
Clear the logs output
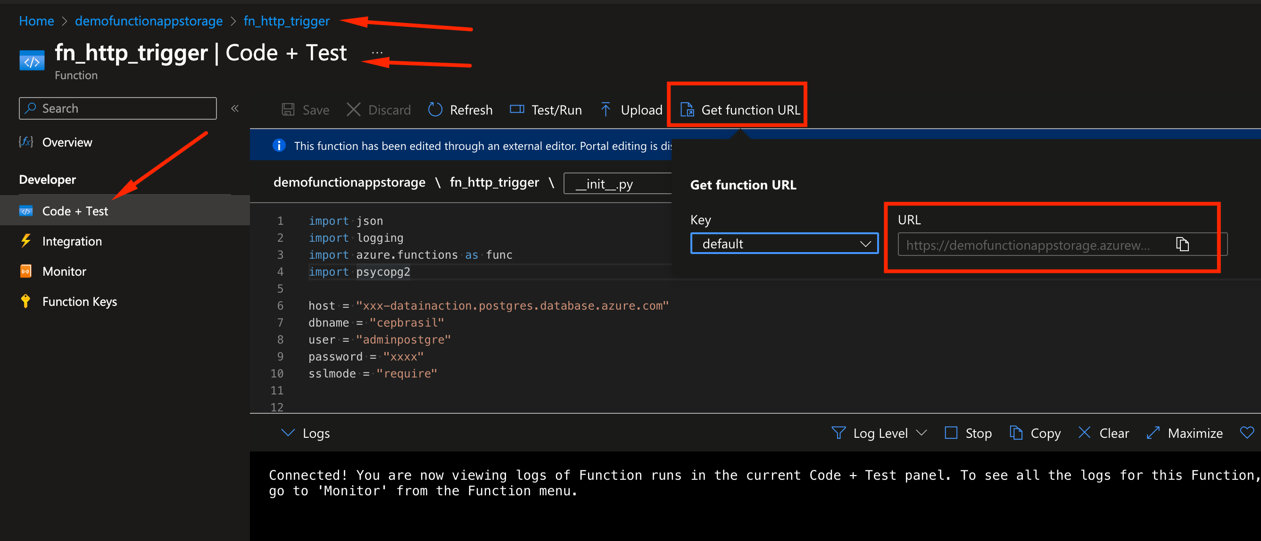tap(1103, 433)
